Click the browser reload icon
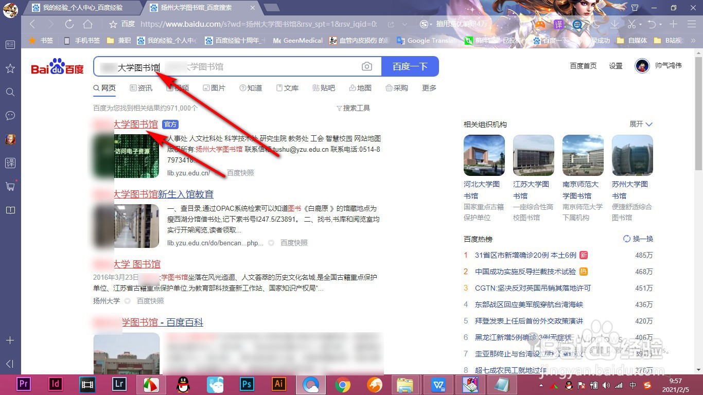This screenshot has width=703, height=395. pyautogui.click(x=69, y=24)
